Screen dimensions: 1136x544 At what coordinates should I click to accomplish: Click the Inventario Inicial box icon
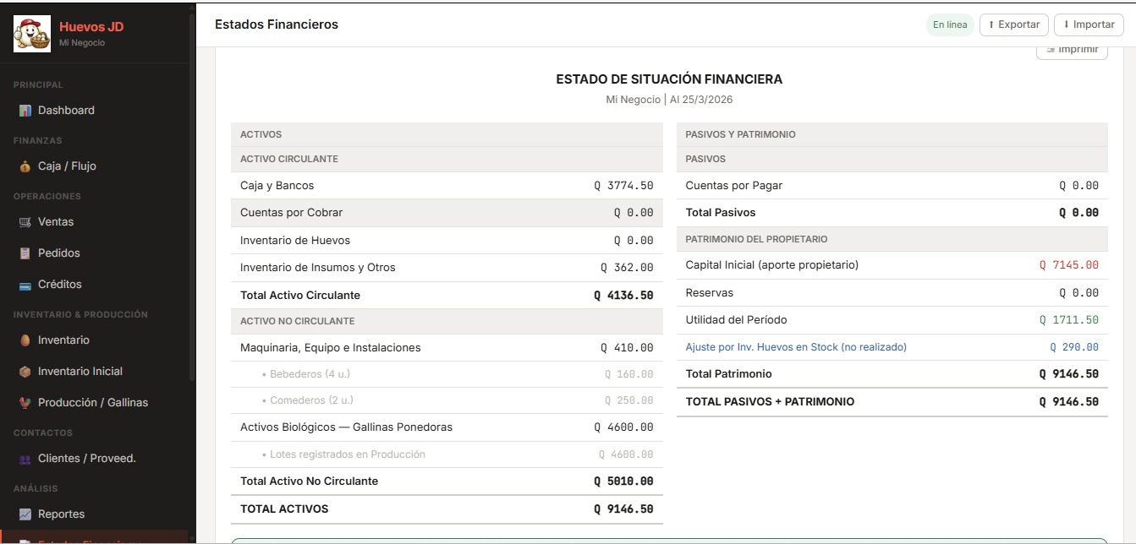[x=25, y=372]
